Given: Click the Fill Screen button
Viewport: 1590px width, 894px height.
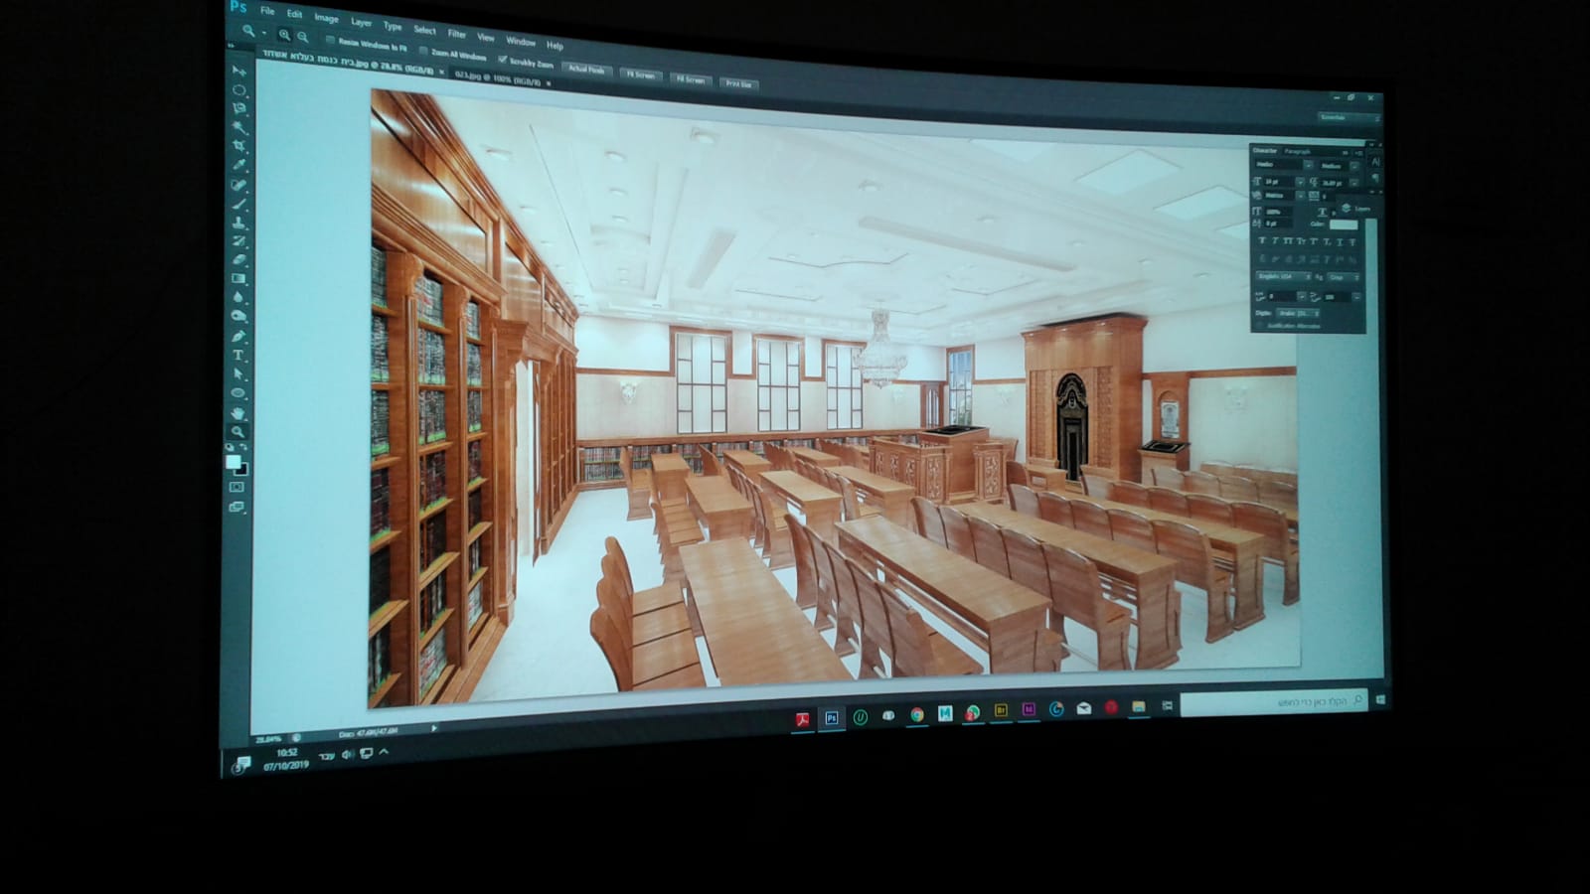Looking at the screenshot, I should pyautogui.click(x=691, y=79).
